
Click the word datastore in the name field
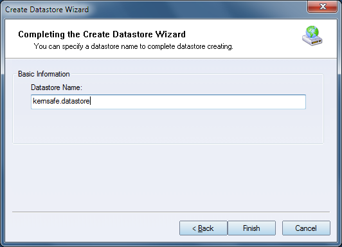[x=76, y=101]
